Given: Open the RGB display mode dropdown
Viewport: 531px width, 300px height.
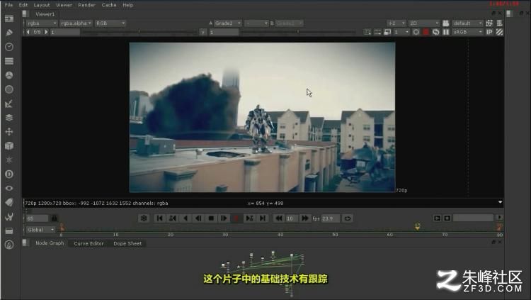Looking at the screenshot, I should 110,23.
